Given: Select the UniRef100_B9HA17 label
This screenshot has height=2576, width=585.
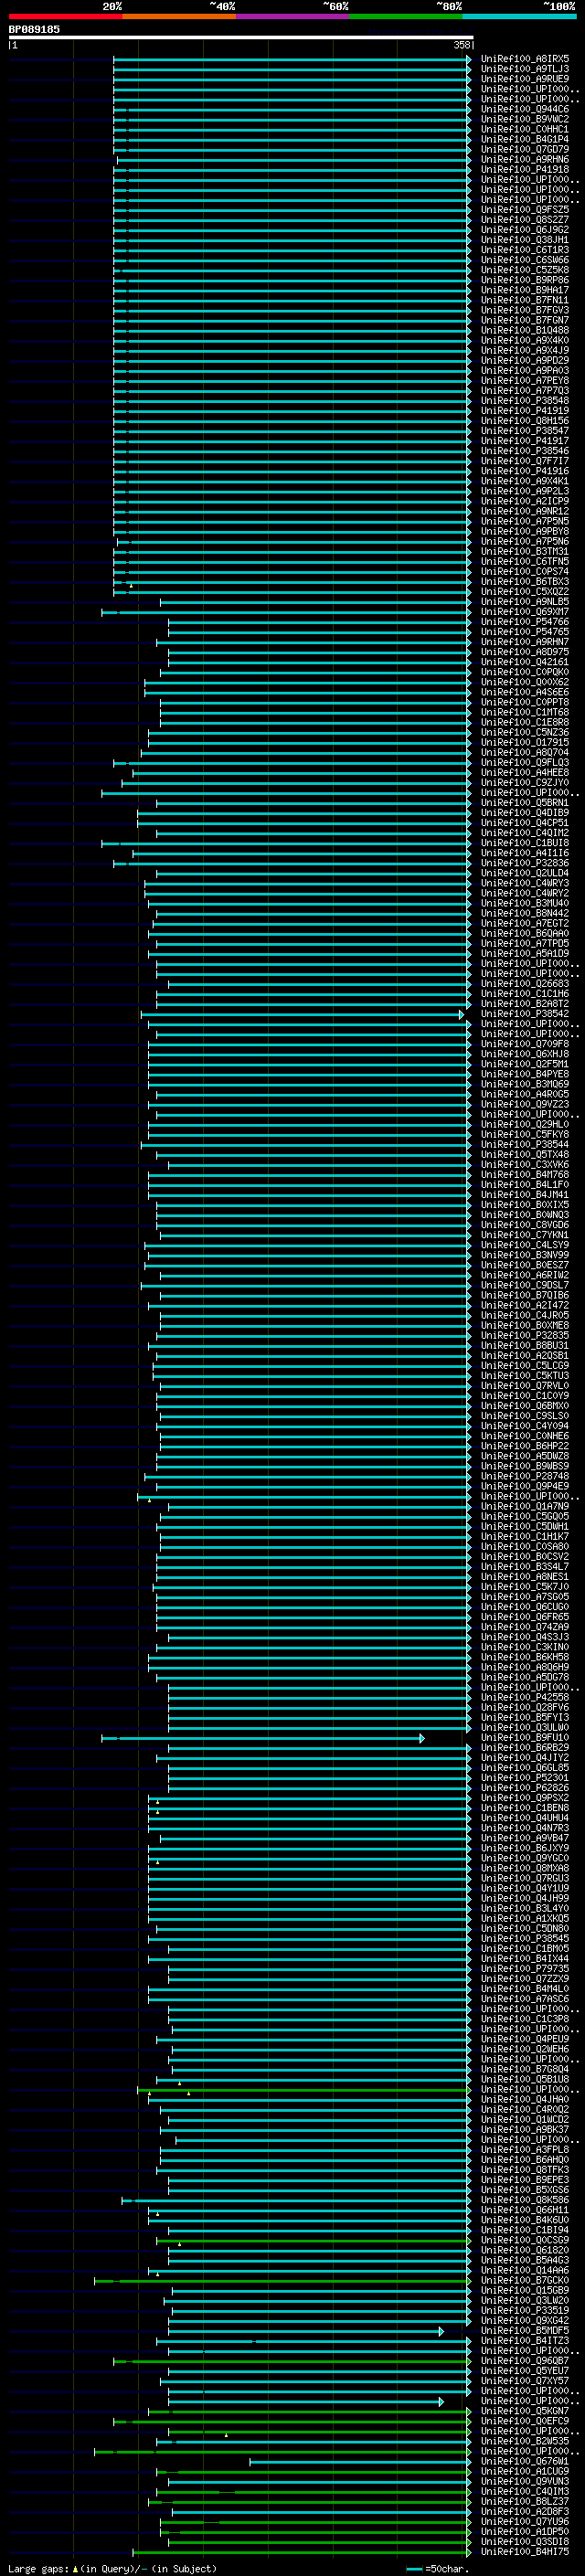Looking at the screenshot, I should point(524,290).
